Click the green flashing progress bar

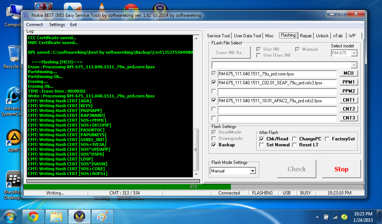[127, 187]
